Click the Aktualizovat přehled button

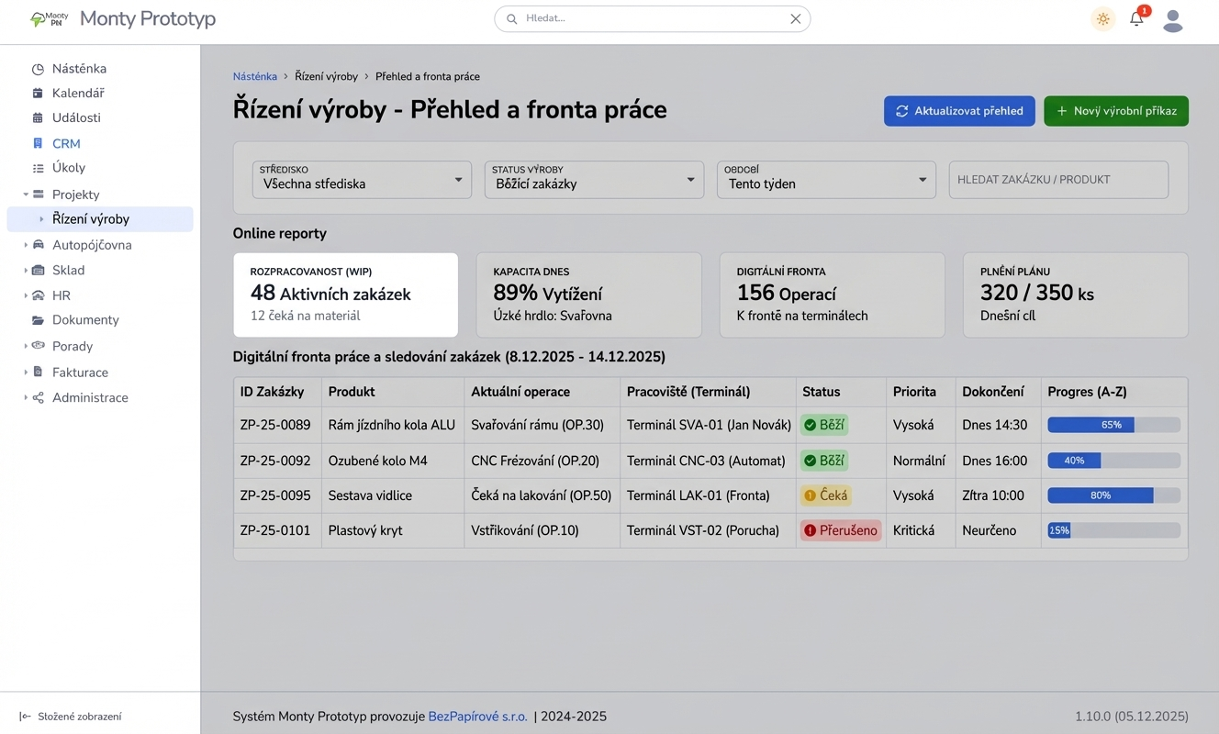pos(959,110)
